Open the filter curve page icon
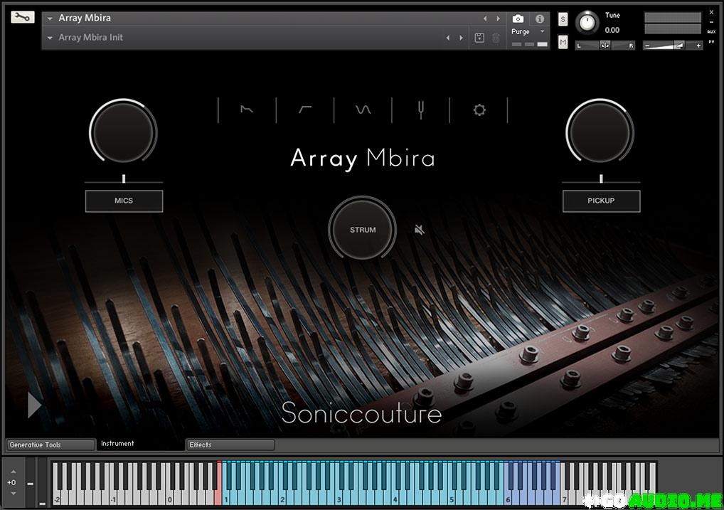 coord(305,110)
